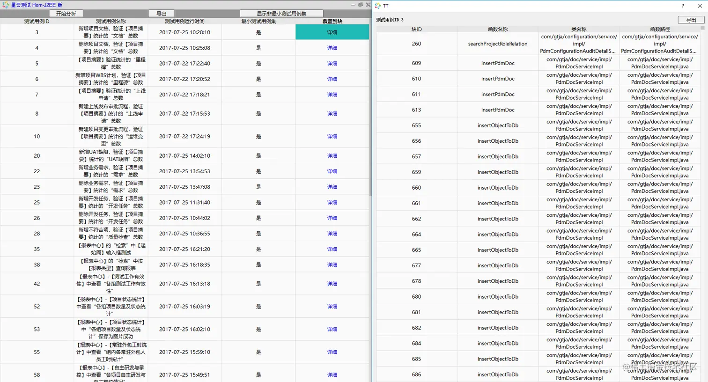Click the 块ID column header
This screenshot has width=708, height=382.
(417, 29)
